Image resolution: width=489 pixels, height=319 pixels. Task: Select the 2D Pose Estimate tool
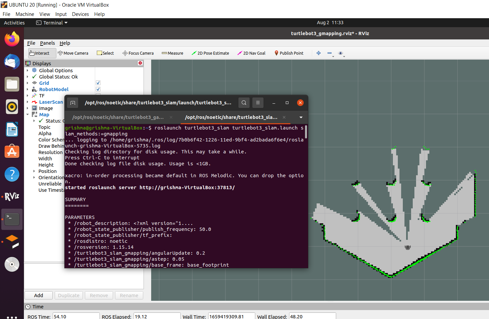coord(210,53)
